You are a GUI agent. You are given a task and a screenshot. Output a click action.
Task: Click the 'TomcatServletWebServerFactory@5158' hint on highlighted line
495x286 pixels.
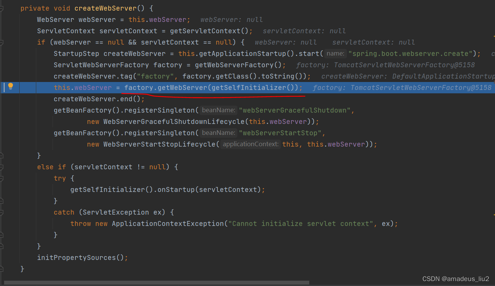coord(421,88)
